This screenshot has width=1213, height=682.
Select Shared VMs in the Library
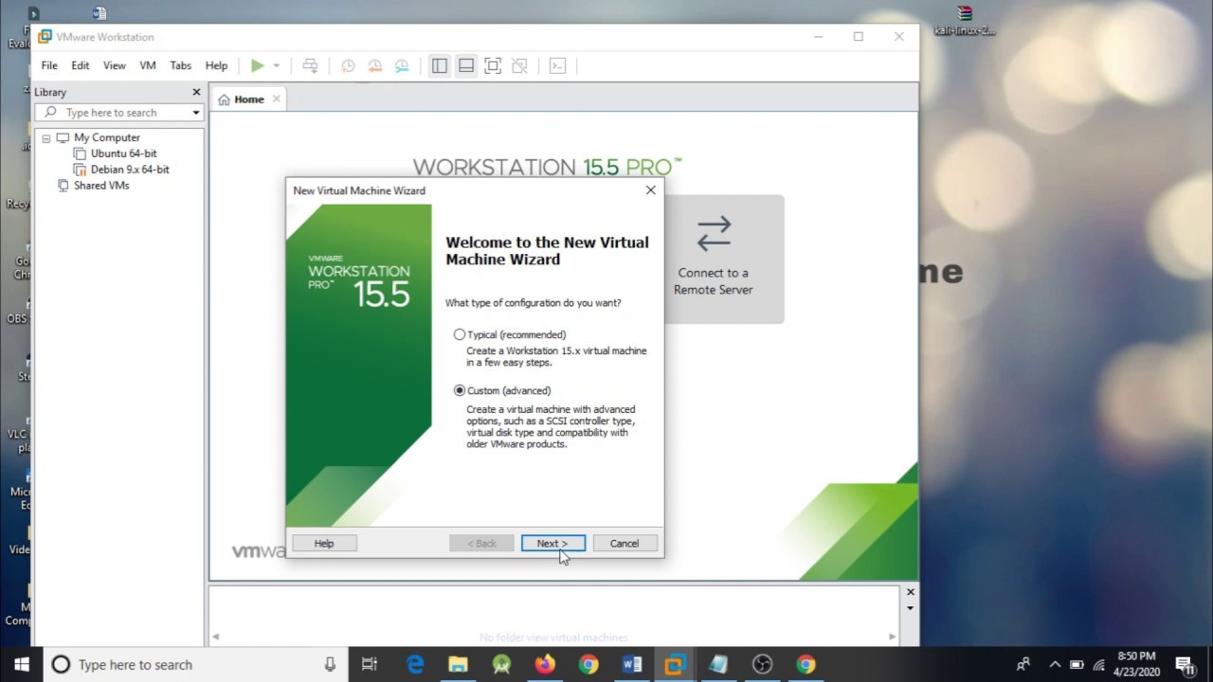point(101,186)
